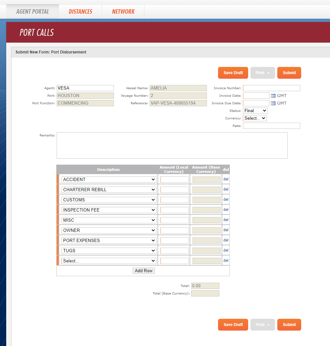Click the Rate input field
This screenshot has width=330, height=346.
[271, 126]
